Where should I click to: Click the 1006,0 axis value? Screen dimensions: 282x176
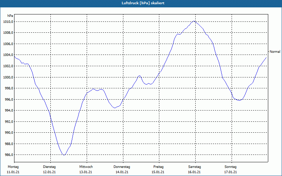coord(8,44)
